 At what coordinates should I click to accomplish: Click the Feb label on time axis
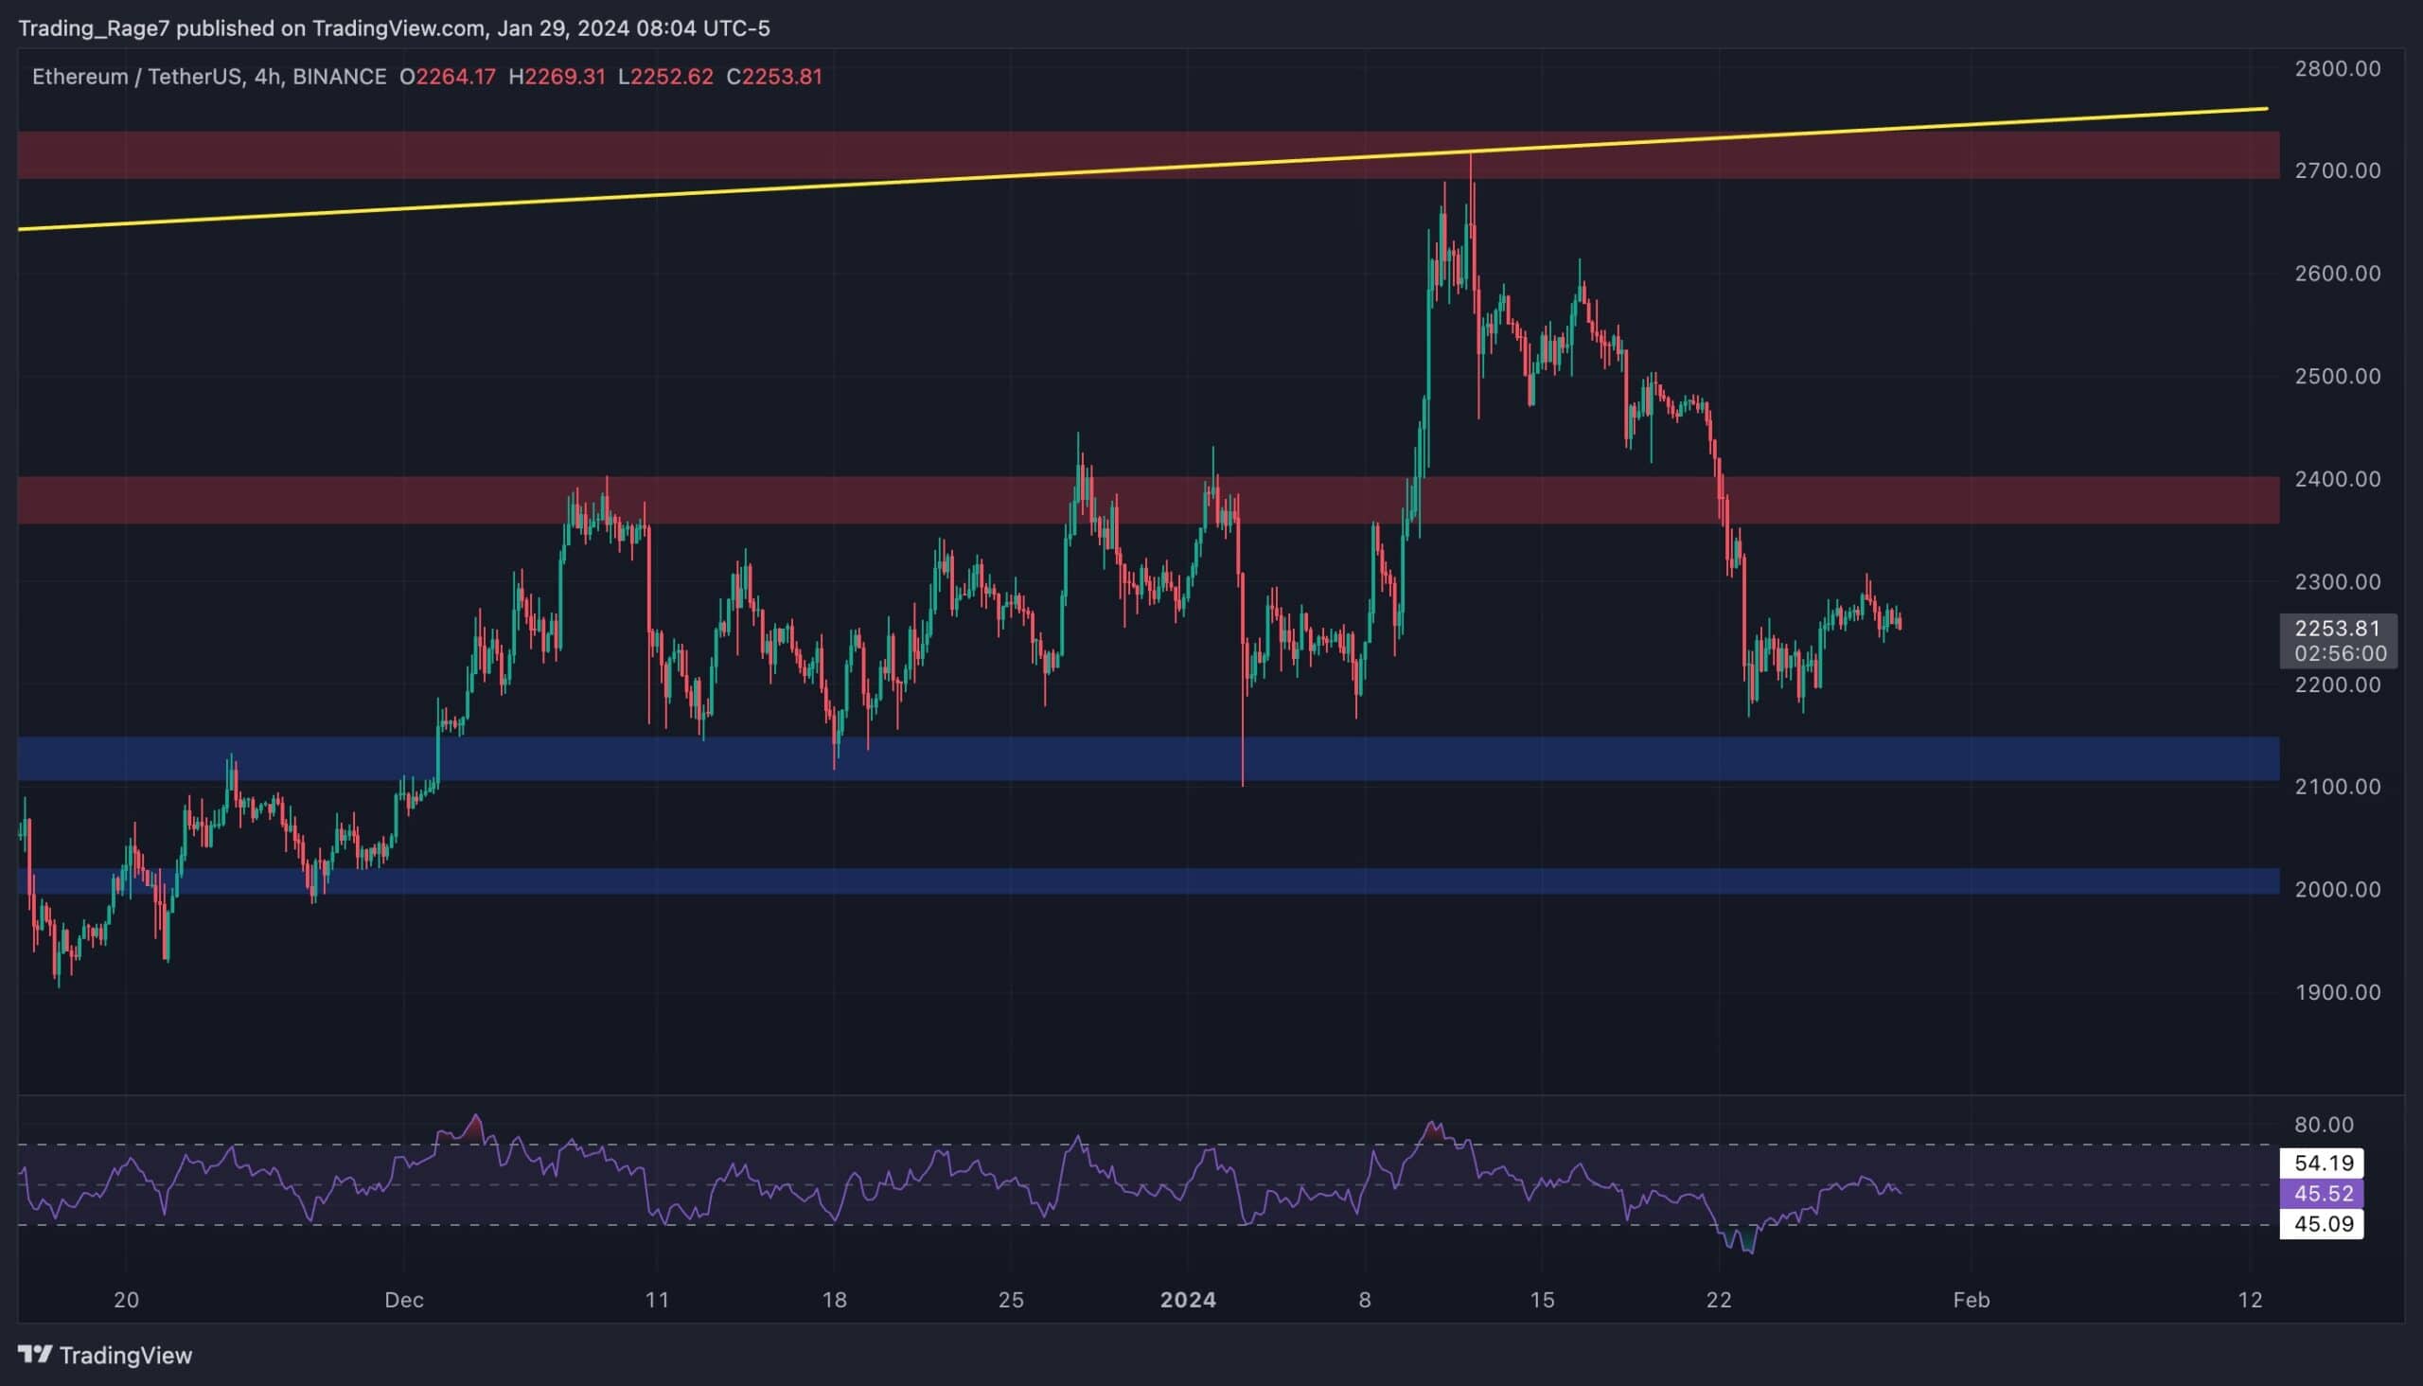click(x=1971, y=1299)
